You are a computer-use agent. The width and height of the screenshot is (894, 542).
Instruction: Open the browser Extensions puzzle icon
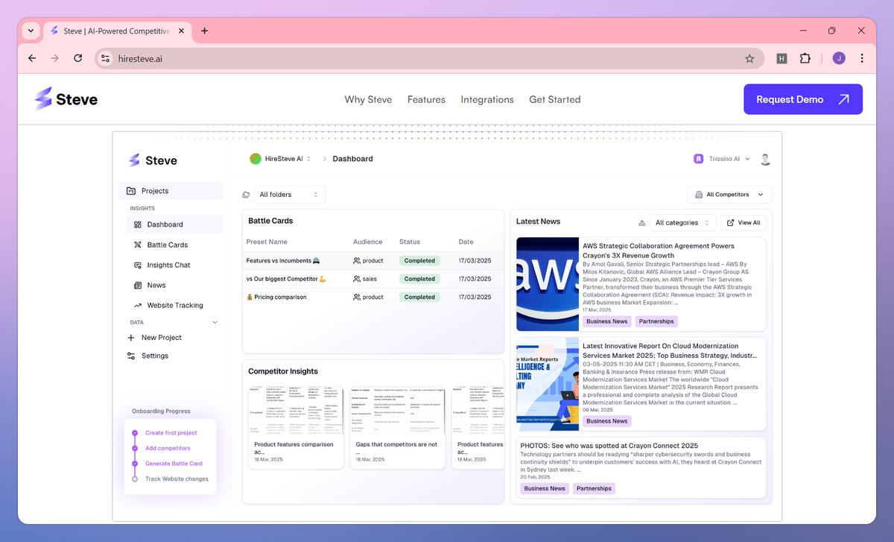pos(805,58)
